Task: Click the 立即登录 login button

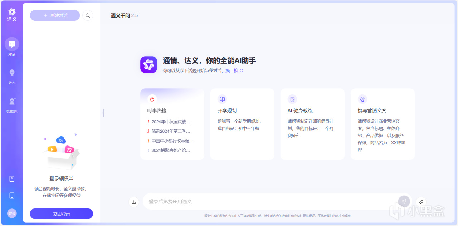Action: (61, 214)
